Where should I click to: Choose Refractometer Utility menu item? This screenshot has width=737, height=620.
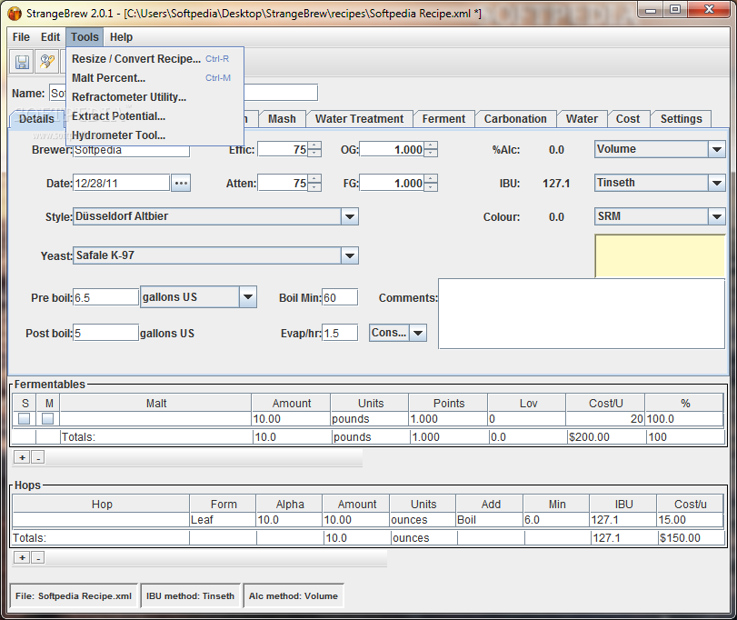click(155, 97)
